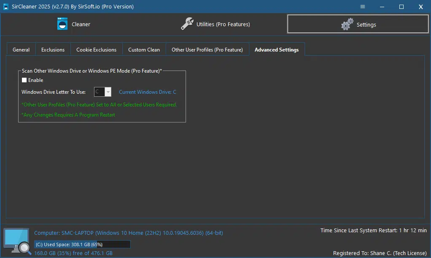Open the hamburger menu in title bar
Viewport: 431px width, 258px height.
coord(363,7)
